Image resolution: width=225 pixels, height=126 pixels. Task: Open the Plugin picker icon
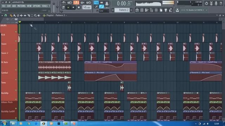pyautogui.click(x=166, y=10)
